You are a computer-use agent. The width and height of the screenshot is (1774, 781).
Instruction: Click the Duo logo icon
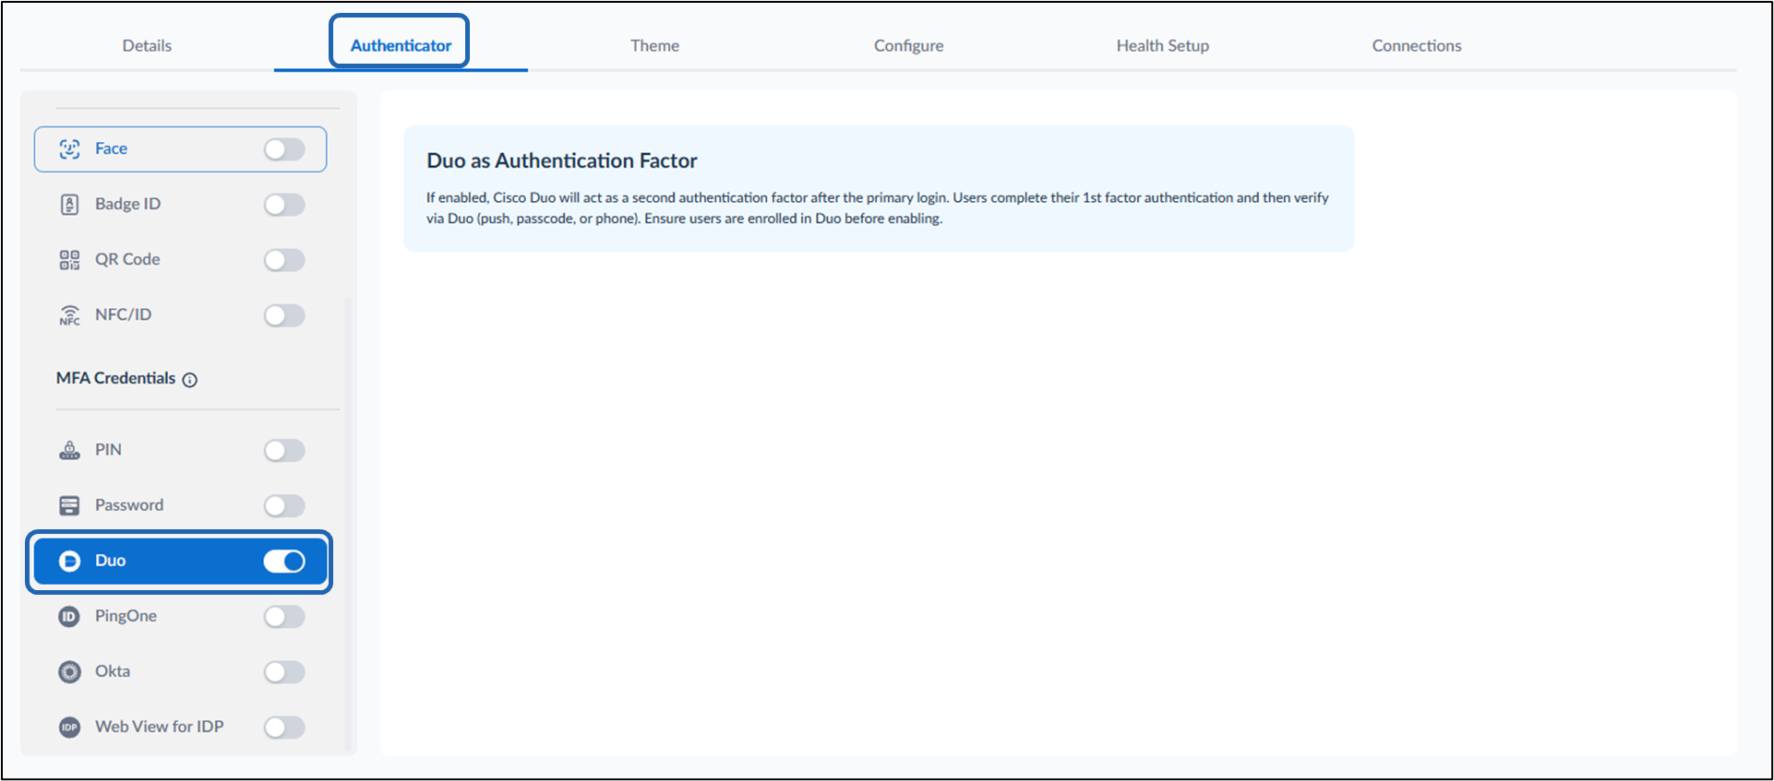[x=69, y=561]
